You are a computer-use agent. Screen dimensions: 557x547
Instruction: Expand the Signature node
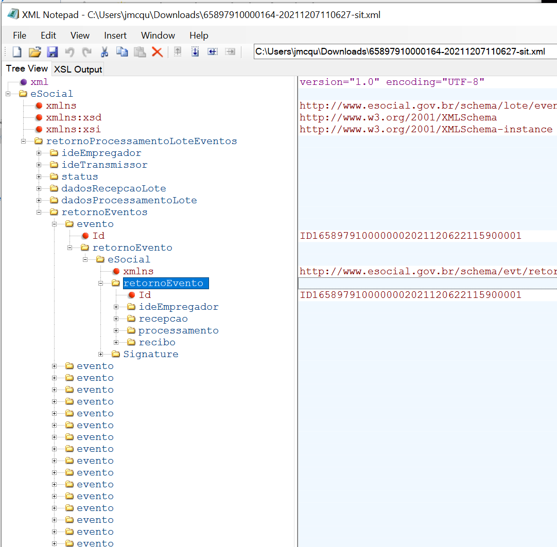(101, 354)
